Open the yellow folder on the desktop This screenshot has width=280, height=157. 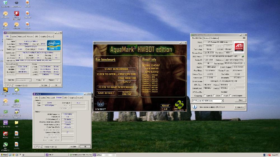tap(17, 123)
